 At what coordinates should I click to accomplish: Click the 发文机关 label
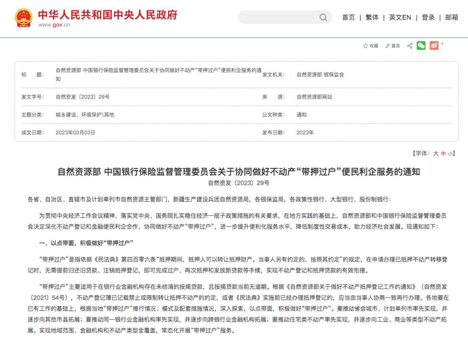click(273, 75)
